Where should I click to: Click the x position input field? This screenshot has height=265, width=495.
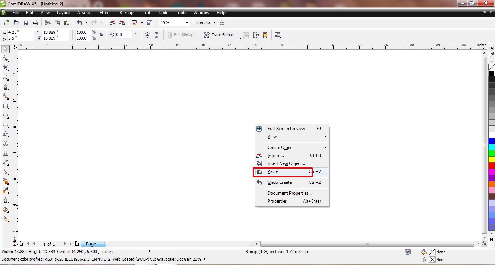(21, 32)
